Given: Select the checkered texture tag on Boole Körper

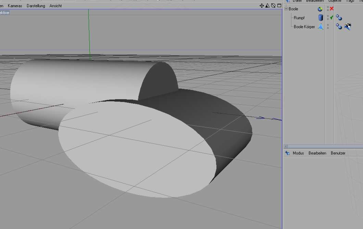Looking at the screenshot, I should (x=347, y=27).
